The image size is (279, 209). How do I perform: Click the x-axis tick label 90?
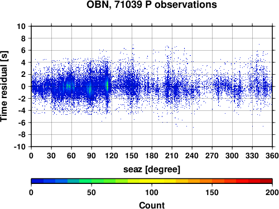92,155
